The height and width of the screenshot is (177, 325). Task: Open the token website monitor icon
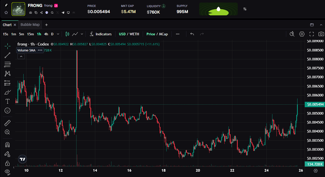click(x=68, y=12)
